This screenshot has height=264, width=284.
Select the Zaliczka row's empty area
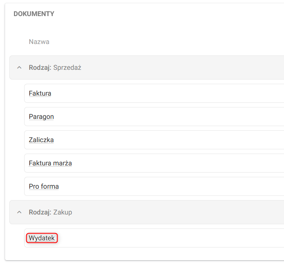pyautogui.click(x=169, y=140)
